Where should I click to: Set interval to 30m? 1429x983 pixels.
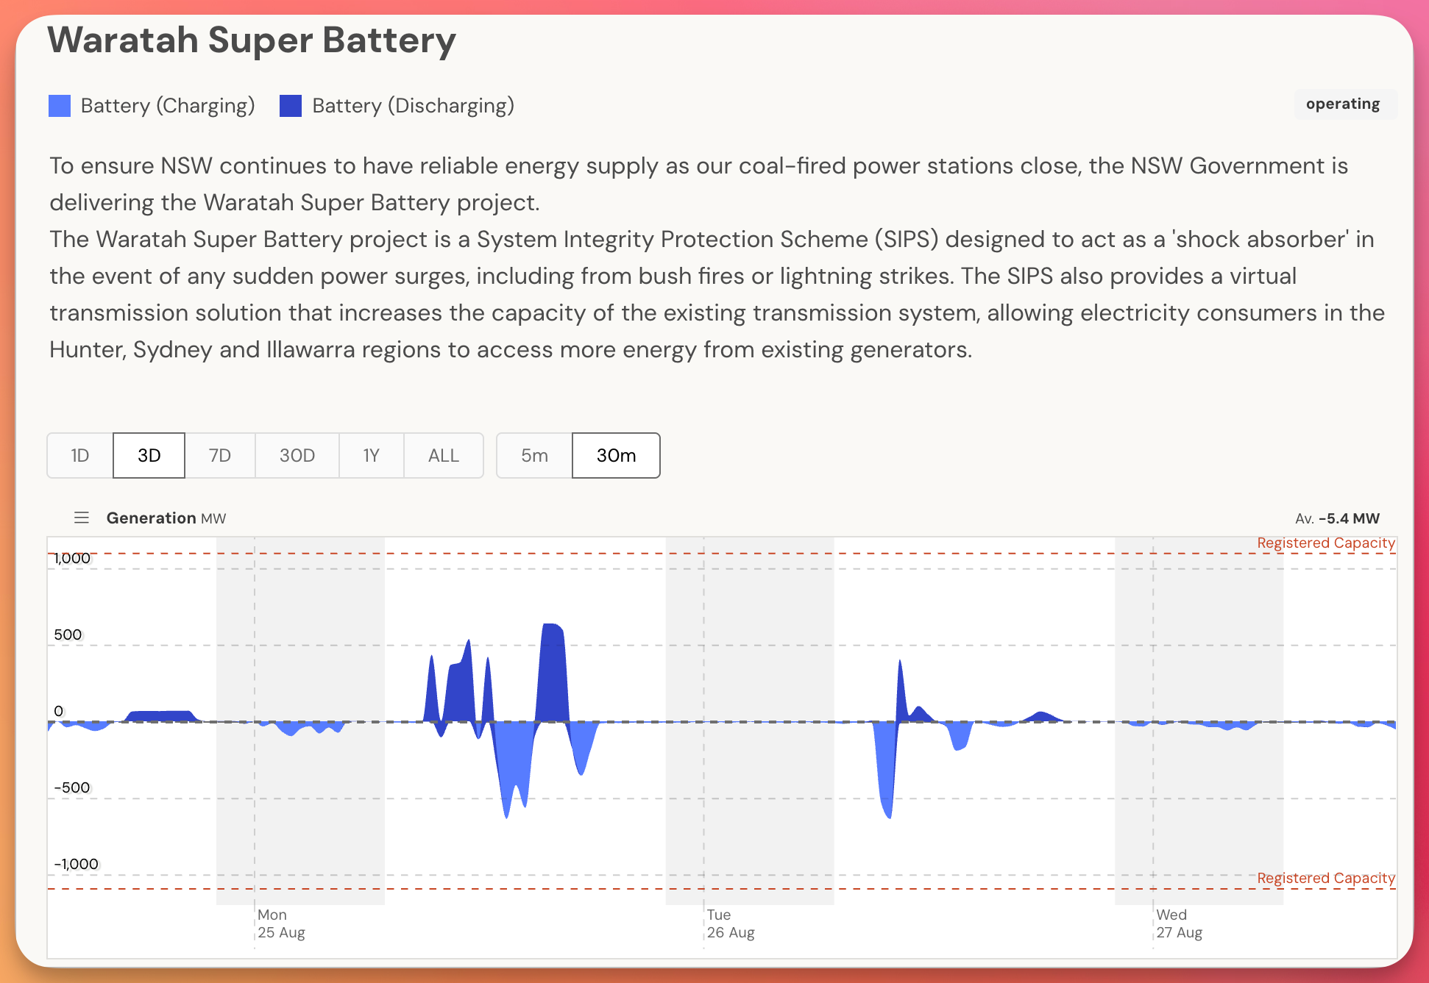point(616,455)
